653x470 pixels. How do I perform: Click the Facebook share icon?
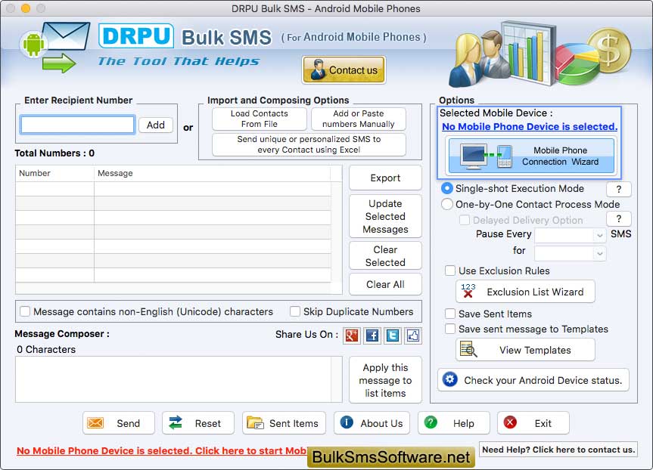[x=372, y=335]
